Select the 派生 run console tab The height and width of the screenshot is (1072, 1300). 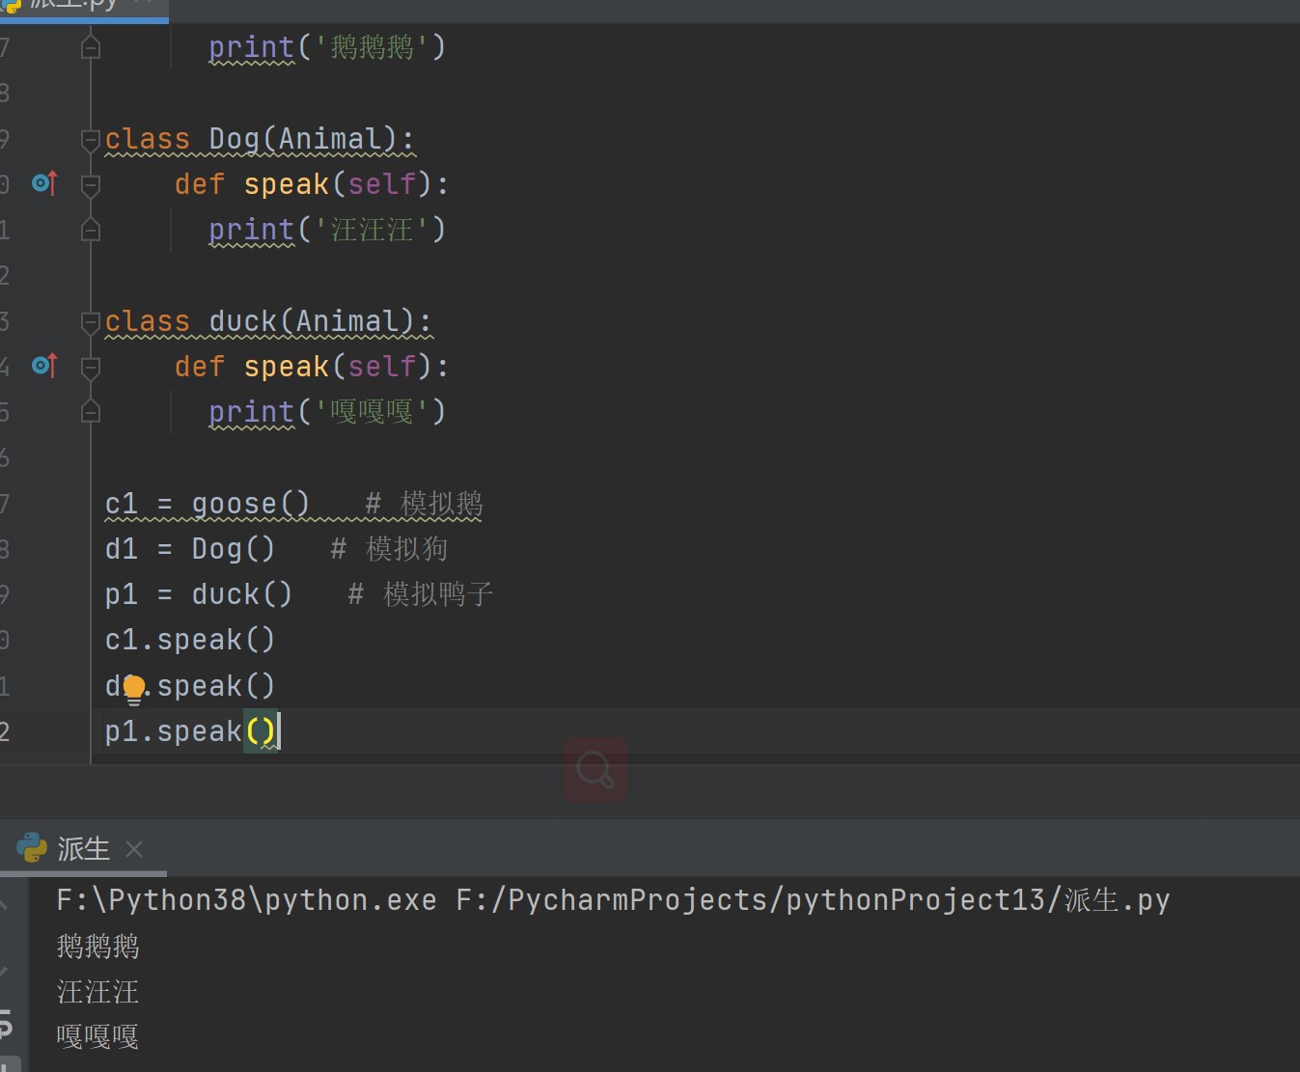click(83, 849)
